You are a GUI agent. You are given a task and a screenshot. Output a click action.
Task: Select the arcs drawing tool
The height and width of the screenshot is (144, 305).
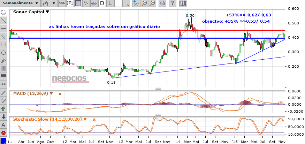[x=3, y=84]
